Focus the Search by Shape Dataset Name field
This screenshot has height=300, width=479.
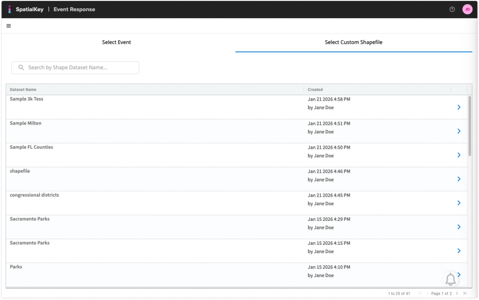[80, 67]
